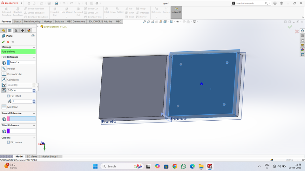Click the Zoom to Fit icon
The width and height of the screenshot is (305, 171).
click(144, 22)
